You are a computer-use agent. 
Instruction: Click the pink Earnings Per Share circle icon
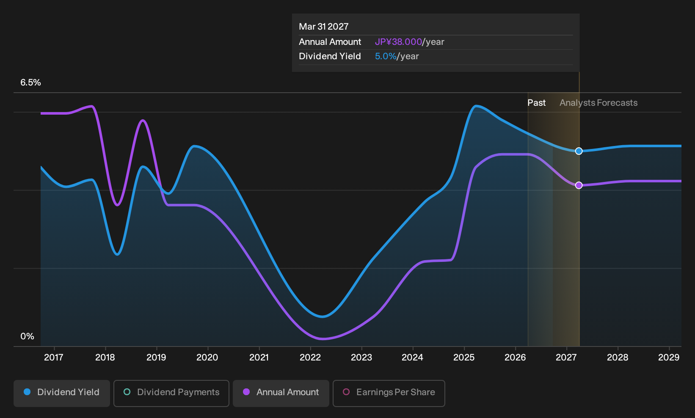(x=346, y=392)
